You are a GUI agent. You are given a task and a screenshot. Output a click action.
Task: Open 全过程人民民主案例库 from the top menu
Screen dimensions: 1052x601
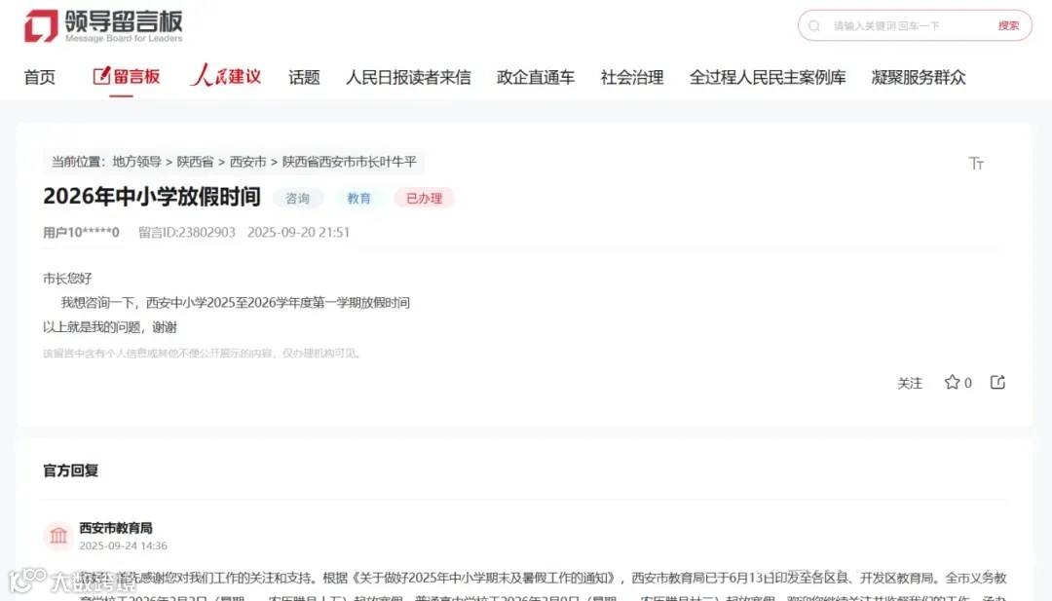[767, 77]
